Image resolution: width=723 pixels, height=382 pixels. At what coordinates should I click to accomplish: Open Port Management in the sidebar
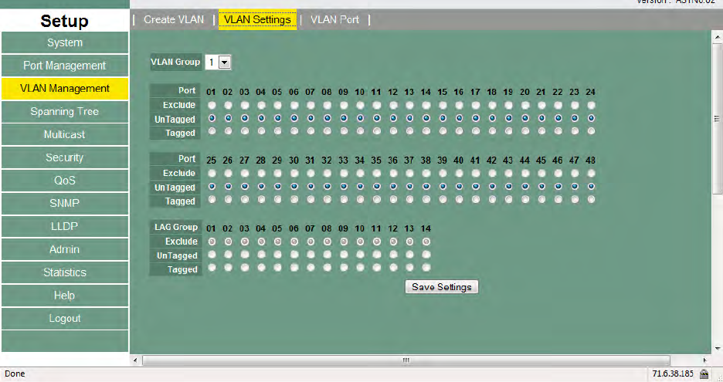click(x=64, y=66)
